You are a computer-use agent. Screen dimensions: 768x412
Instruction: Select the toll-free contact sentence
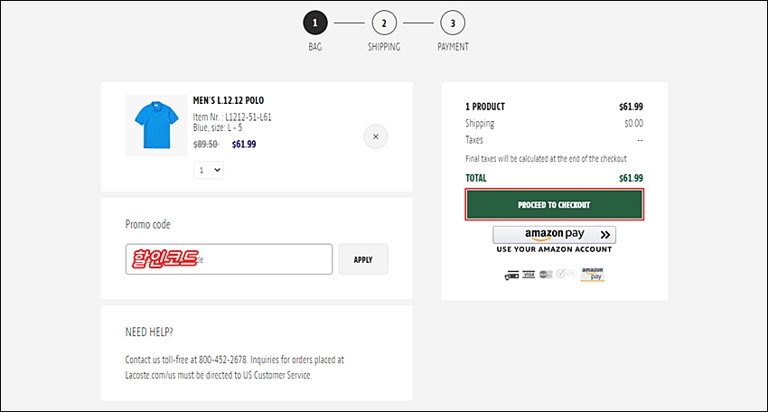coord(187,360)
